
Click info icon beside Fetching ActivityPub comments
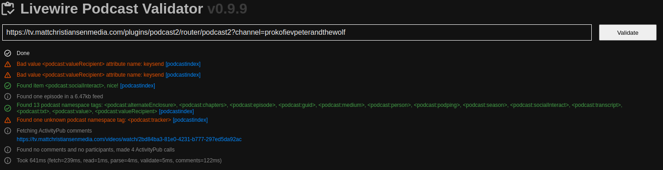(8, 131)
